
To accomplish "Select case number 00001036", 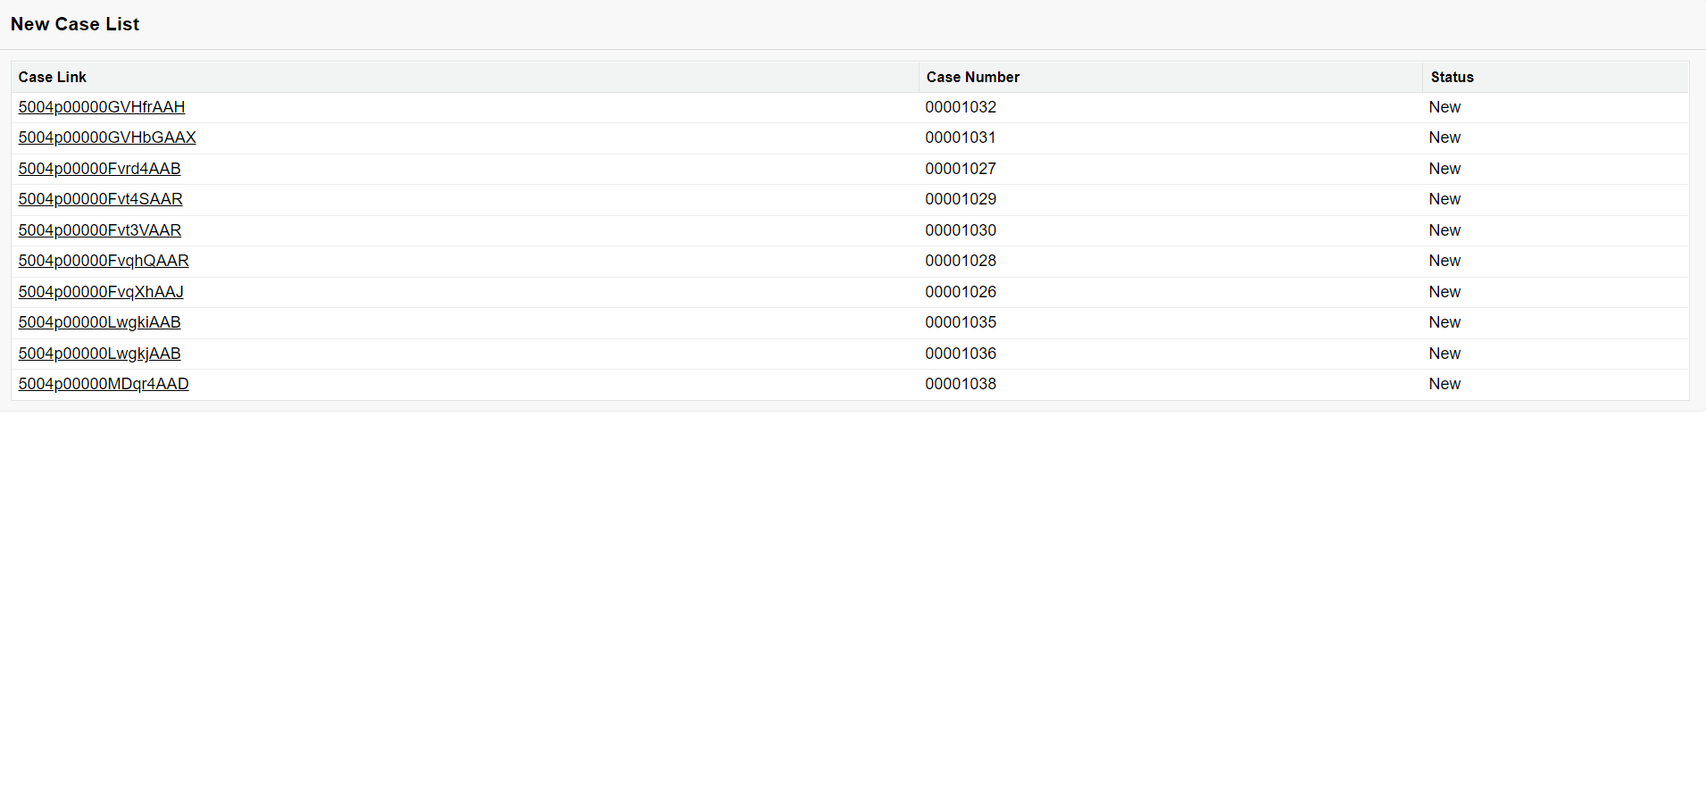I will click(961, 354).
